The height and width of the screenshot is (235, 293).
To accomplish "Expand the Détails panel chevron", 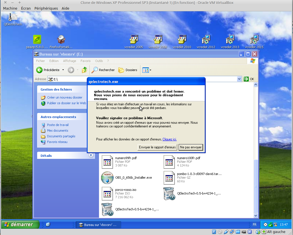I will tap(91, 155).
